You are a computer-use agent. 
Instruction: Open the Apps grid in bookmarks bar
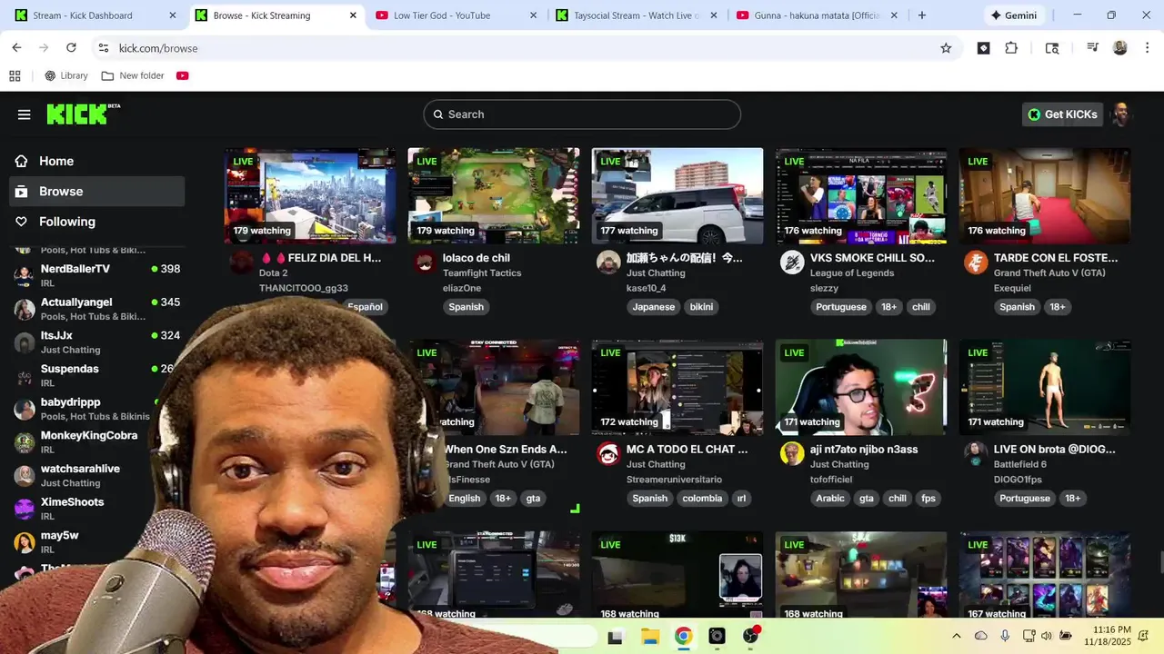[15, 76]
